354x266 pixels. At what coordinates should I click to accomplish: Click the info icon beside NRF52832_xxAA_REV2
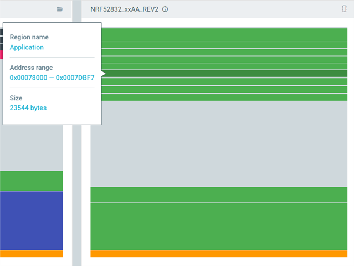coord(165,9)
